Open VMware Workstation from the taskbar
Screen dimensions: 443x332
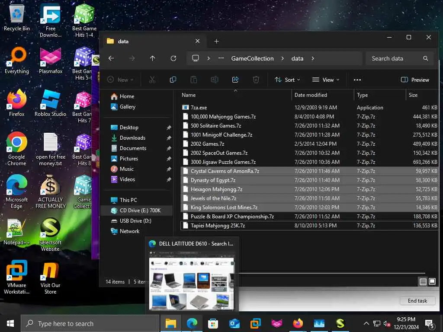255,323
